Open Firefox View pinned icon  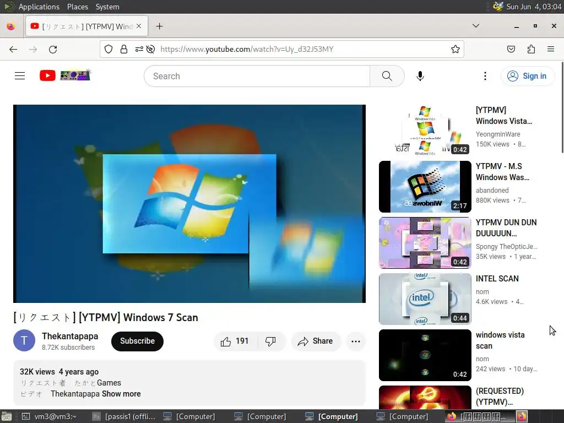point(11,26)
